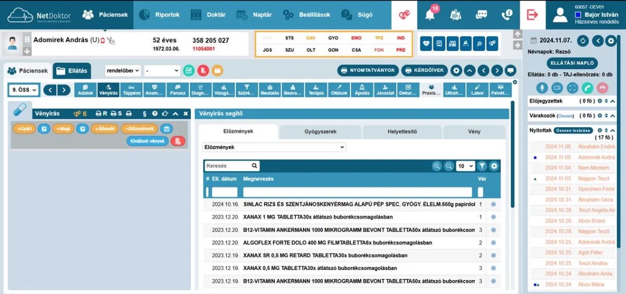Close the Vényírás panel with X
The image size is (626, 294).
coord(186,113)
